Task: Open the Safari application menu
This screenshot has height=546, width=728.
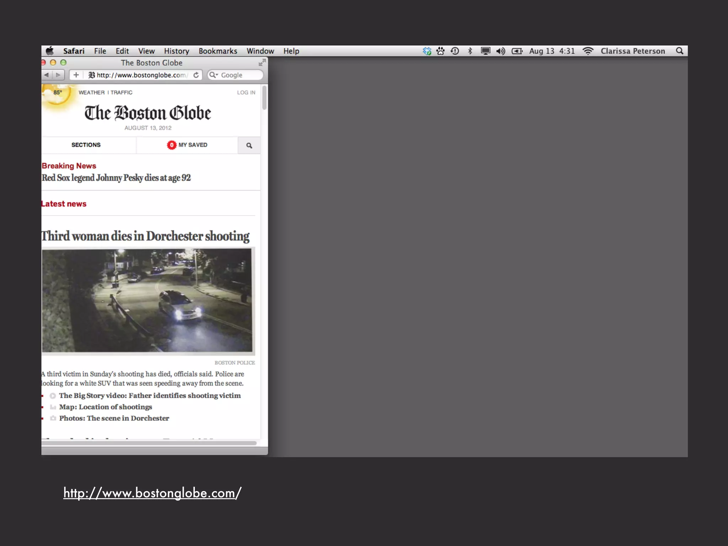Action: [74, 51]
